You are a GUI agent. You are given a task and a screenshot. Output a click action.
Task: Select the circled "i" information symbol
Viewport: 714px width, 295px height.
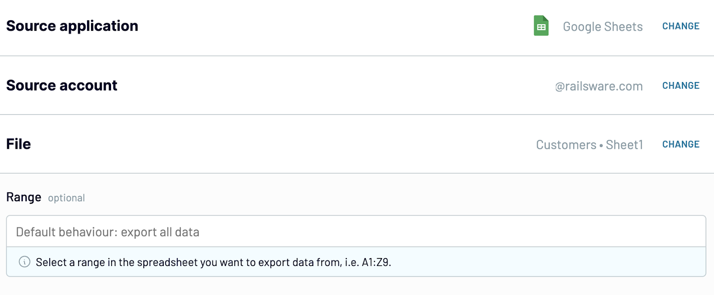point(25,262)
